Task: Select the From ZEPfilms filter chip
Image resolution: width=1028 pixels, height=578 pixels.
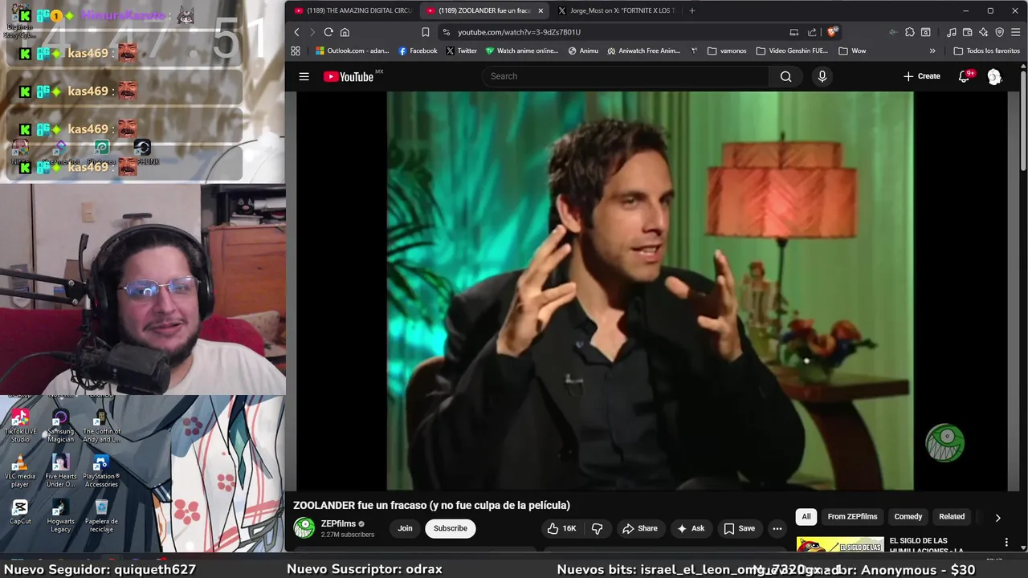Action: [x=852, y=516]
